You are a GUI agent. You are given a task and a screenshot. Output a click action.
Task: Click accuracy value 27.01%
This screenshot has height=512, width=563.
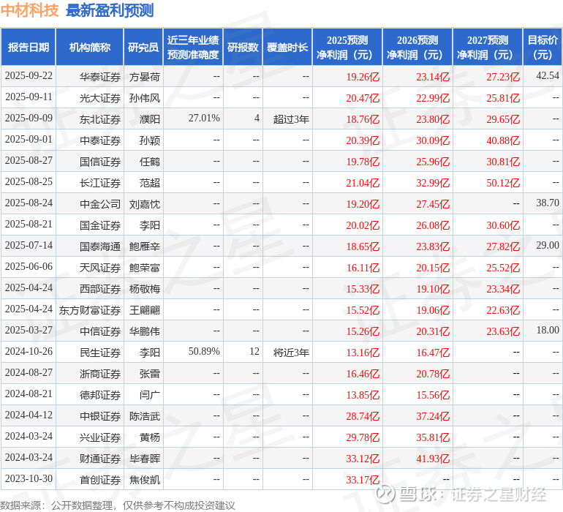click(x=204, y=118)
